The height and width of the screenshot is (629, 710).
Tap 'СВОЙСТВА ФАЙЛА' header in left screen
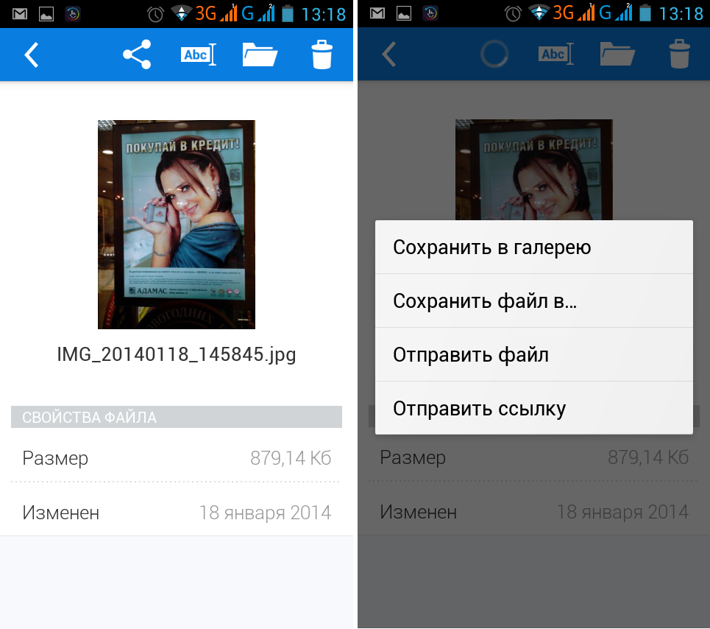click(x=177, y=417)
